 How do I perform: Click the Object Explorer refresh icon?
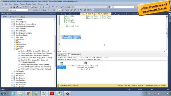coord(21,17)
